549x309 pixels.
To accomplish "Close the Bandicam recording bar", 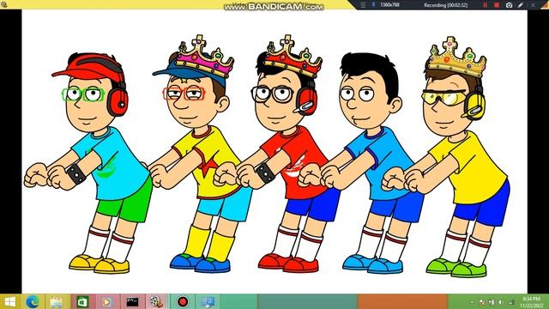I will [533, 5].
